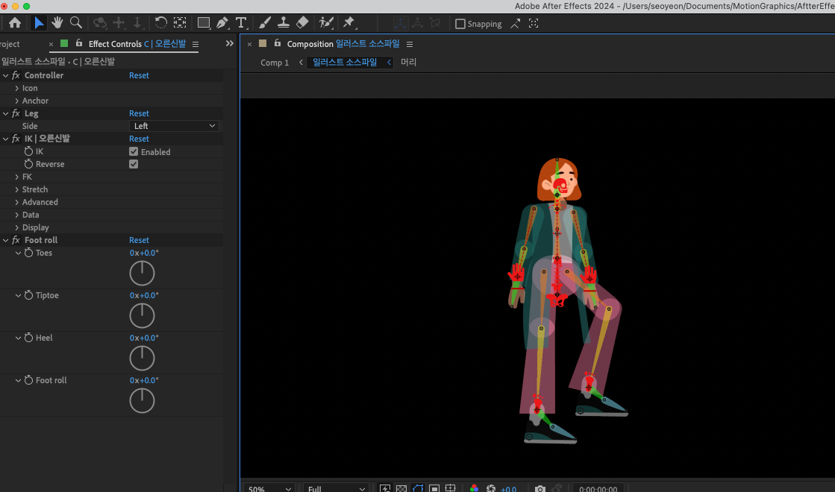Select the Zoom magnifier tool
This screenshot has height=492, width=835.
pyautogui.click(x=75, y=22)
